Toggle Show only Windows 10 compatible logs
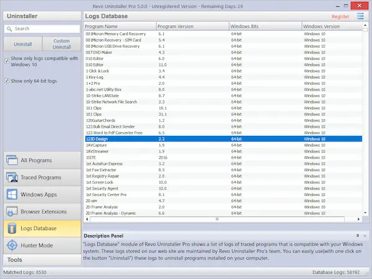The width and height of the screenshot is (372, 279). coord(7,61)
